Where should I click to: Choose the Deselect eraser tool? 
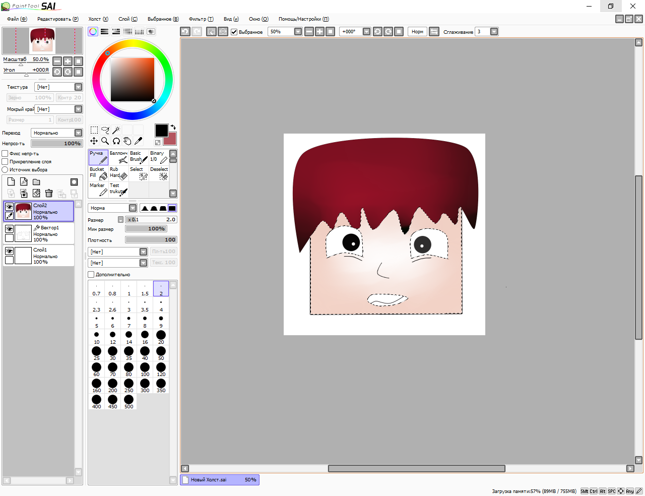click(x=159, y=173)
